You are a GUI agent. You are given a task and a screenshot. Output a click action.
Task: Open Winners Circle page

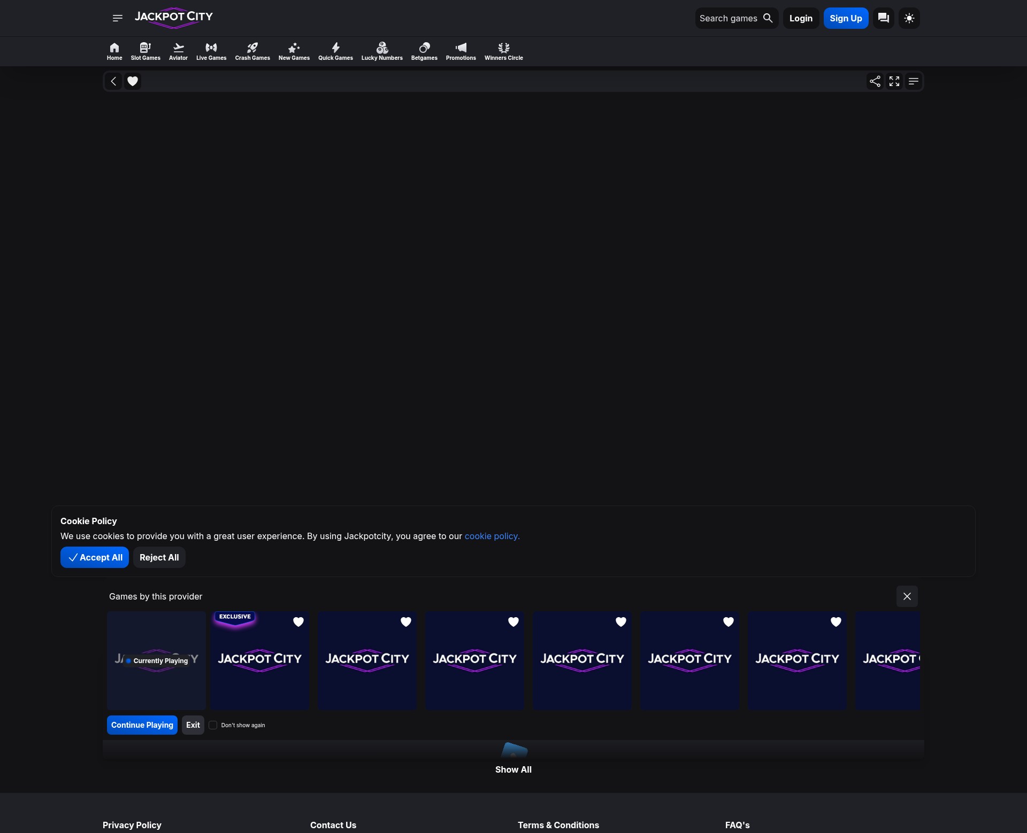click(504, 51)
